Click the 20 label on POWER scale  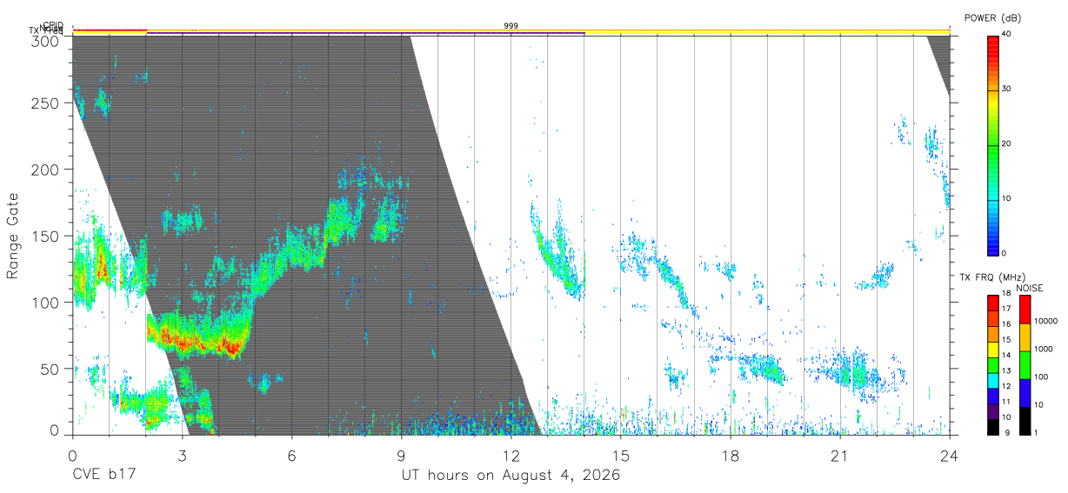[1006, 144]
